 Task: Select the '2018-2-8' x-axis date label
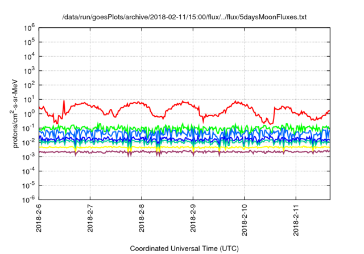tap(142, 218)
